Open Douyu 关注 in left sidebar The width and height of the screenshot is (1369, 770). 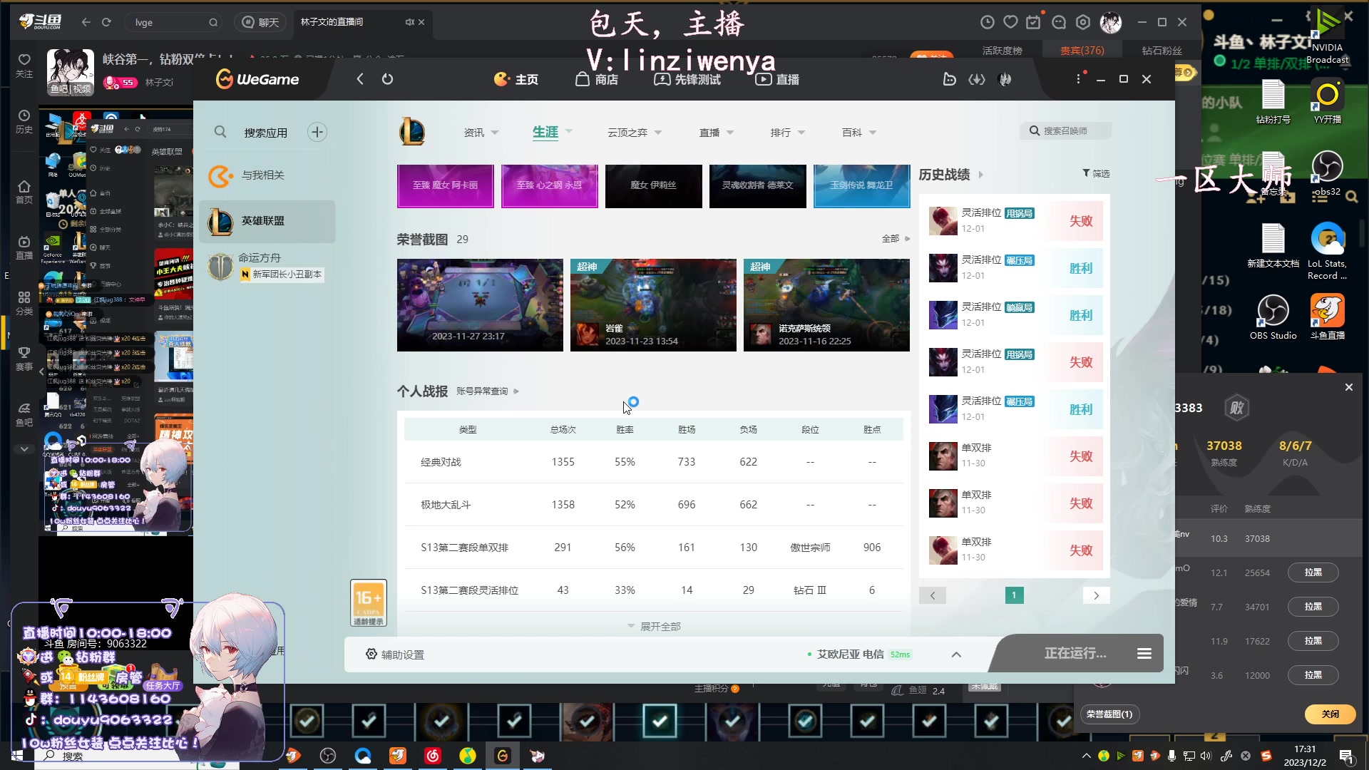click(x=24, y=66)
